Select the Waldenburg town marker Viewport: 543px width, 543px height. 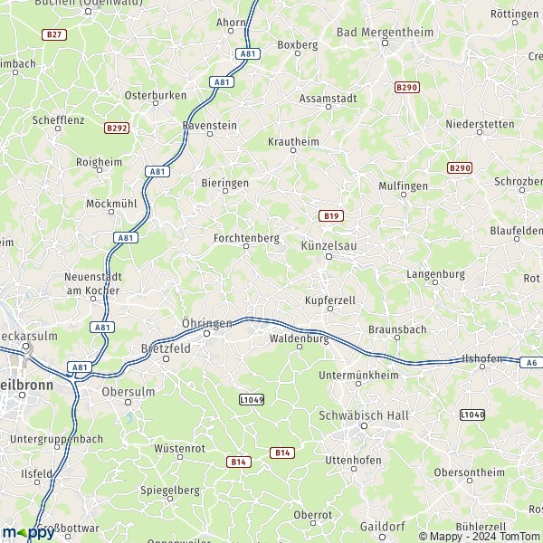(300, 347)
